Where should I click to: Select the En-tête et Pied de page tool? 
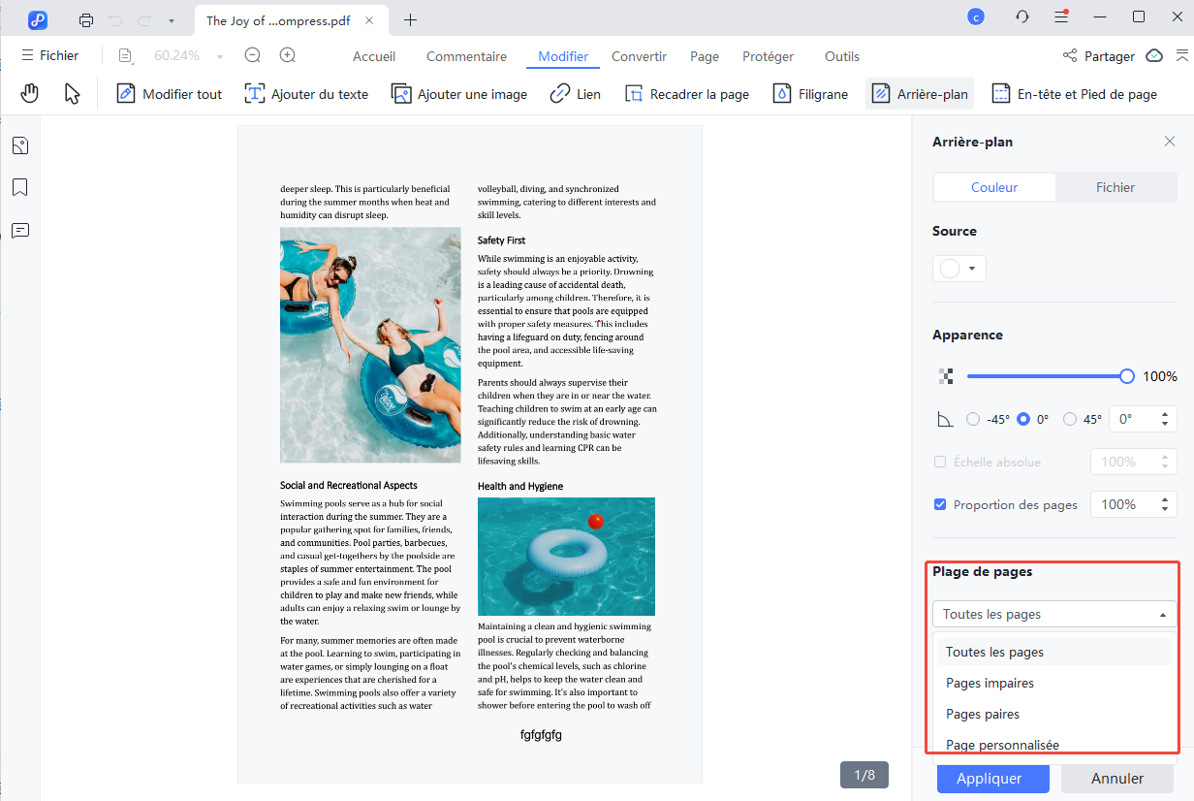click(1074, 93)
